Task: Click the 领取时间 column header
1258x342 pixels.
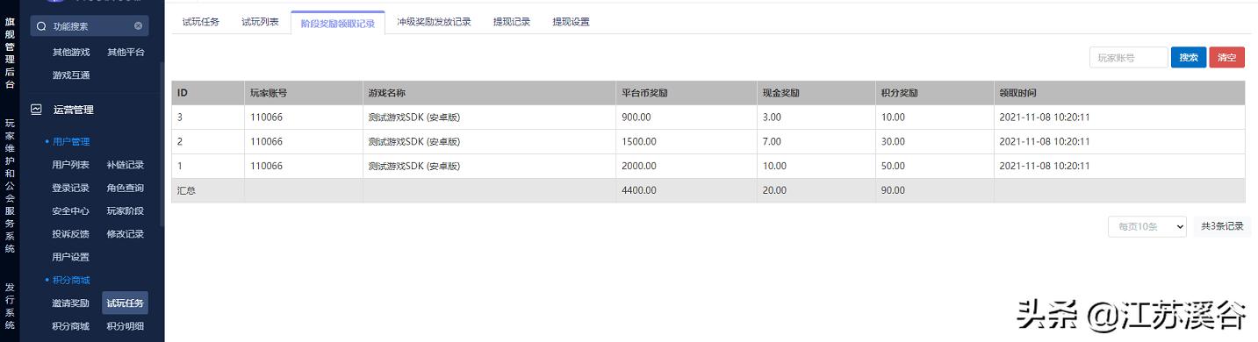Action: (1119, 93)
